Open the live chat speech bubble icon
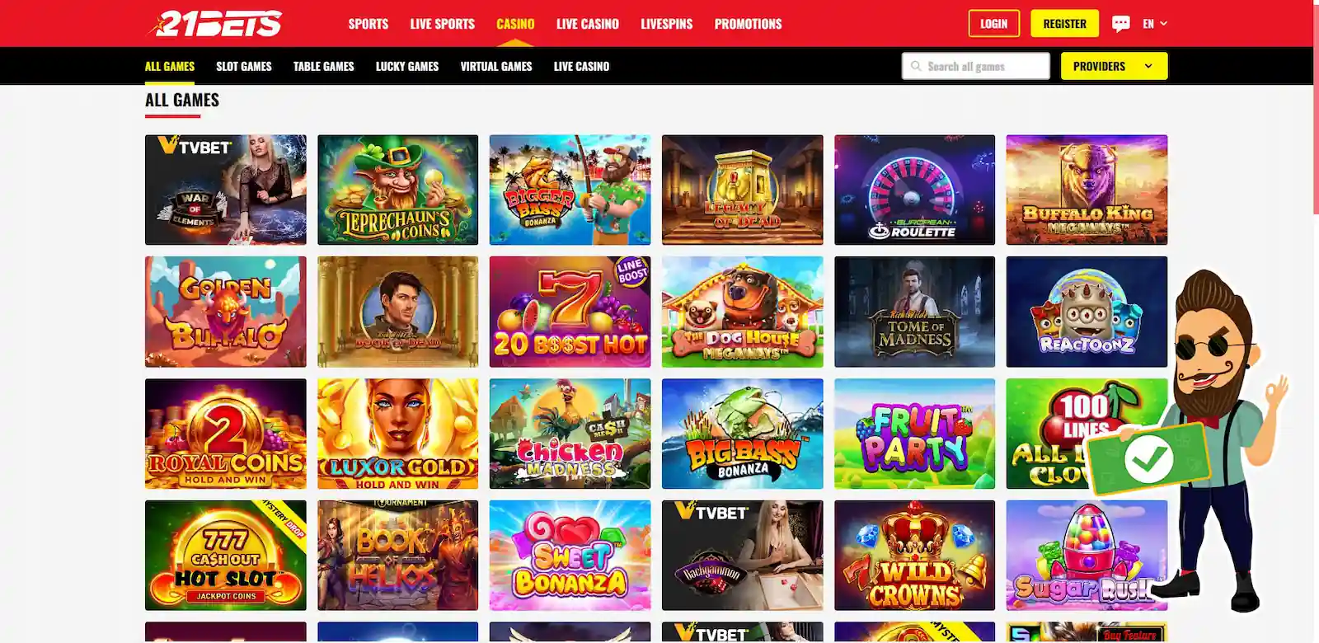 [1120, 24]
